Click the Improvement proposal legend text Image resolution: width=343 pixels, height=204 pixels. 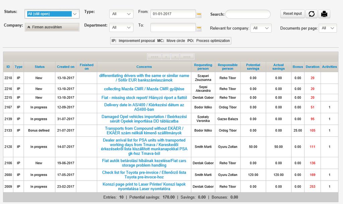[x=137, y=41]
